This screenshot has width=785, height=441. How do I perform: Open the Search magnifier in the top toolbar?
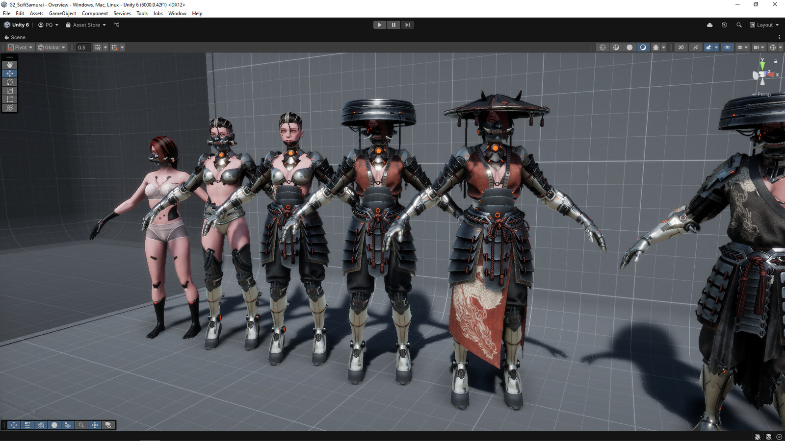pos(739,25)
